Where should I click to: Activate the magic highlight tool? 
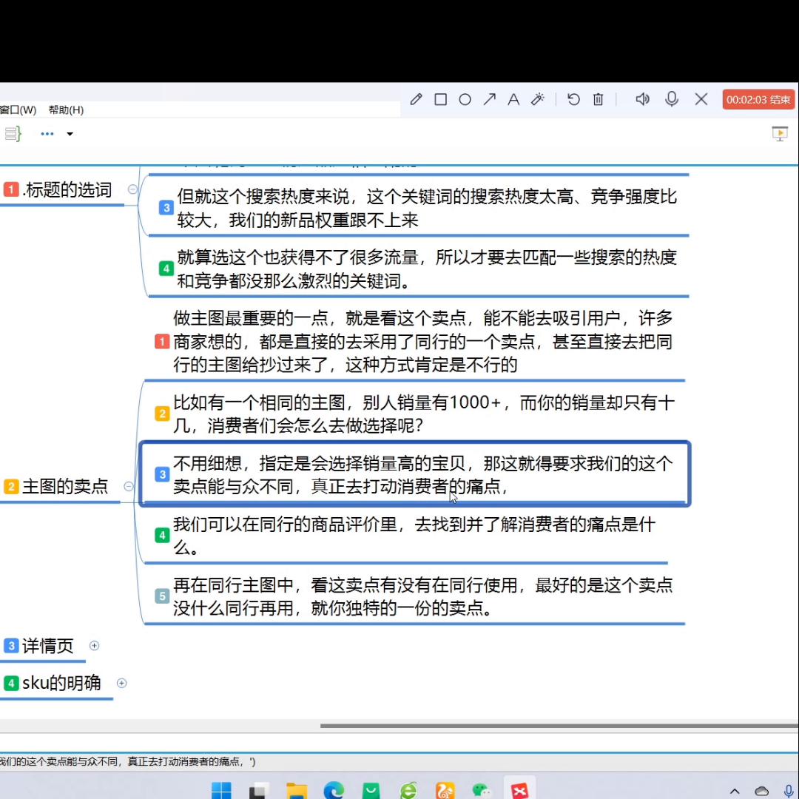(538, 98)
